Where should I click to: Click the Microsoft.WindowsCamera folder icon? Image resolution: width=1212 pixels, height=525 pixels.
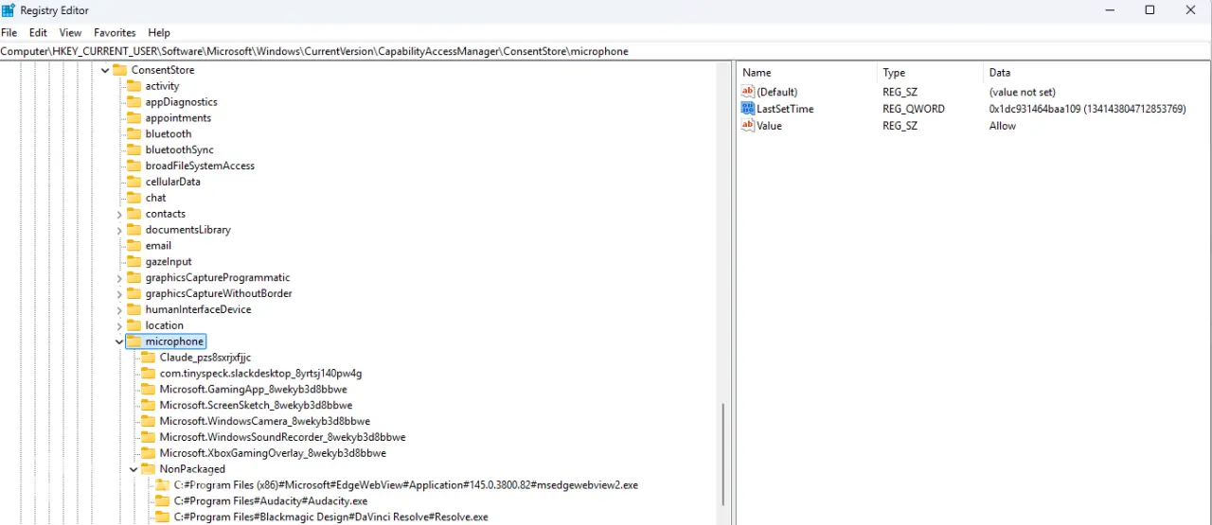tap(148, 421)
